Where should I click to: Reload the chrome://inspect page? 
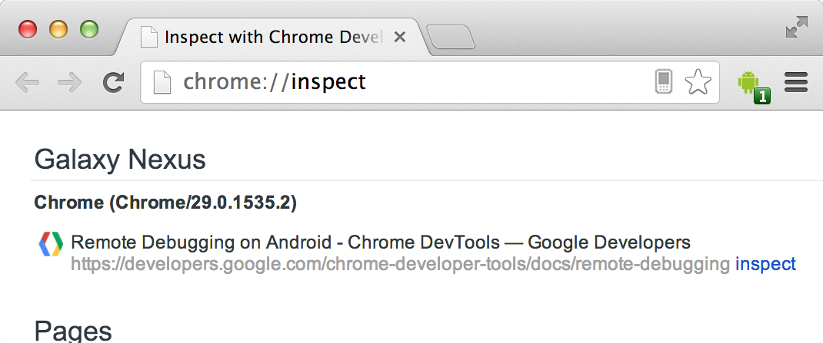coord(114,82)
